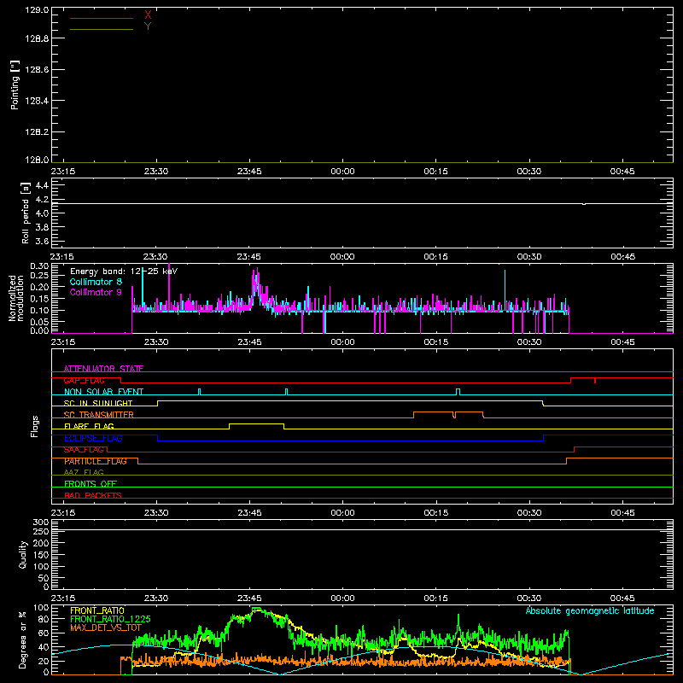Select the 'Quality' axis title
683x683 pixels.
click(23, 554)
